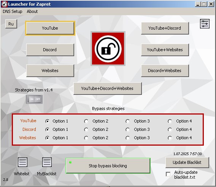Select Websites Option 3 radio button

pyautogui.click(x=128, y=138)
